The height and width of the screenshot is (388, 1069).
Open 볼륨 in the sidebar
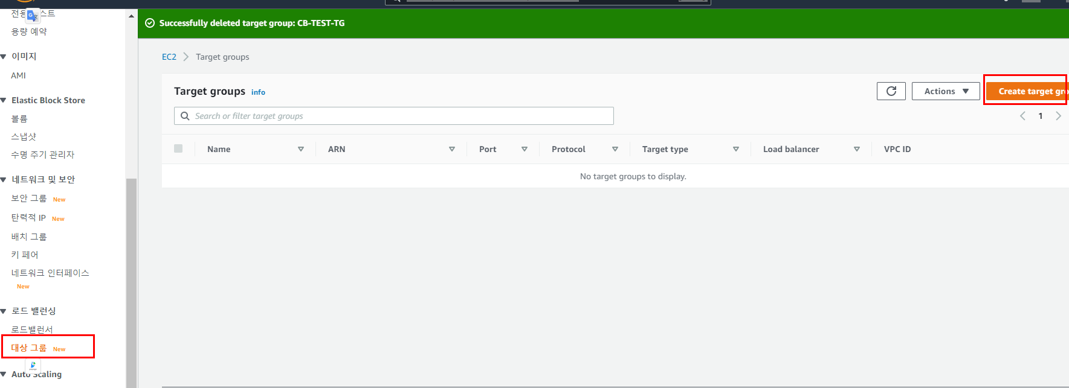tap(19, 118)
